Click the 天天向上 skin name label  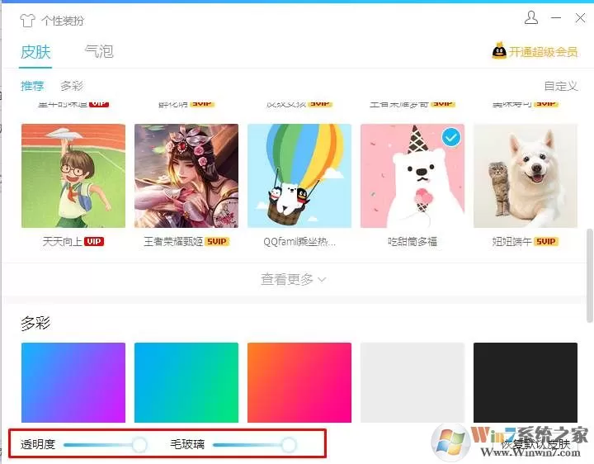click(x=63, y=241)
